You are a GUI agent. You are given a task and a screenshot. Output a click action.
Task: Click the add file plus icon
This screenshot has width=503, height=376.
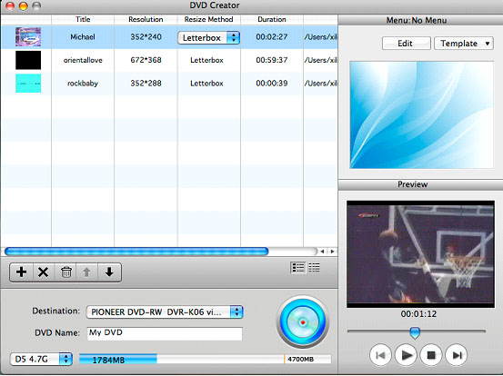(x=22, y=272)
